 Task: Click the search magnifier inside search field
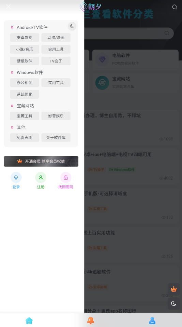(167, 33)
